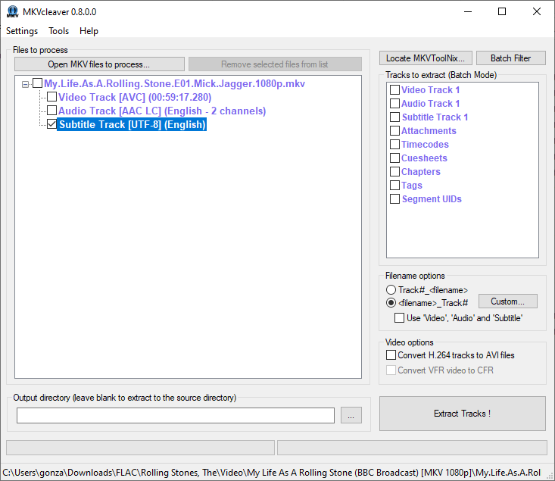This screenshot has width=555, height=481.
Task: Open the Tools menu
Action: (x=59, y=31)
